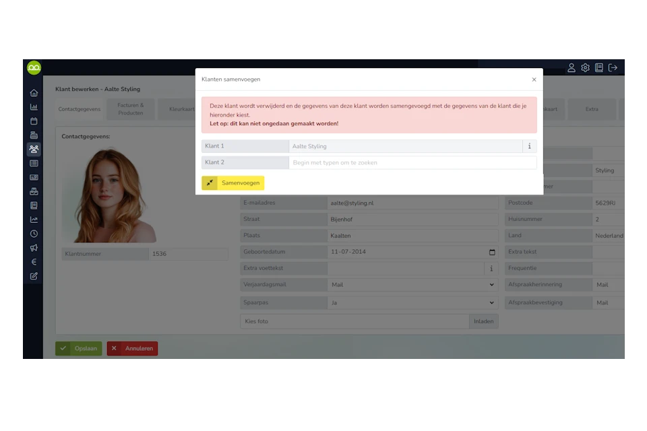Click the Home icon in the sidebar

[34, 93]
